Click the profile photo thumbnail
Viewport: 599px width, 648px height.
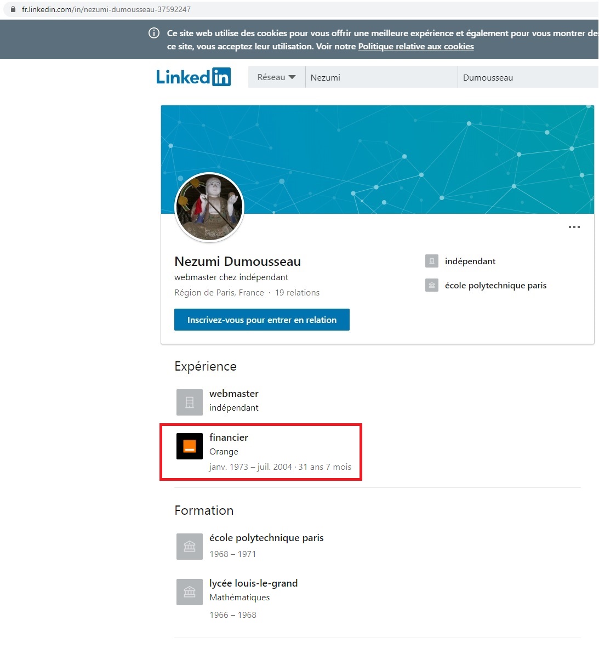[x=209, y=207]
